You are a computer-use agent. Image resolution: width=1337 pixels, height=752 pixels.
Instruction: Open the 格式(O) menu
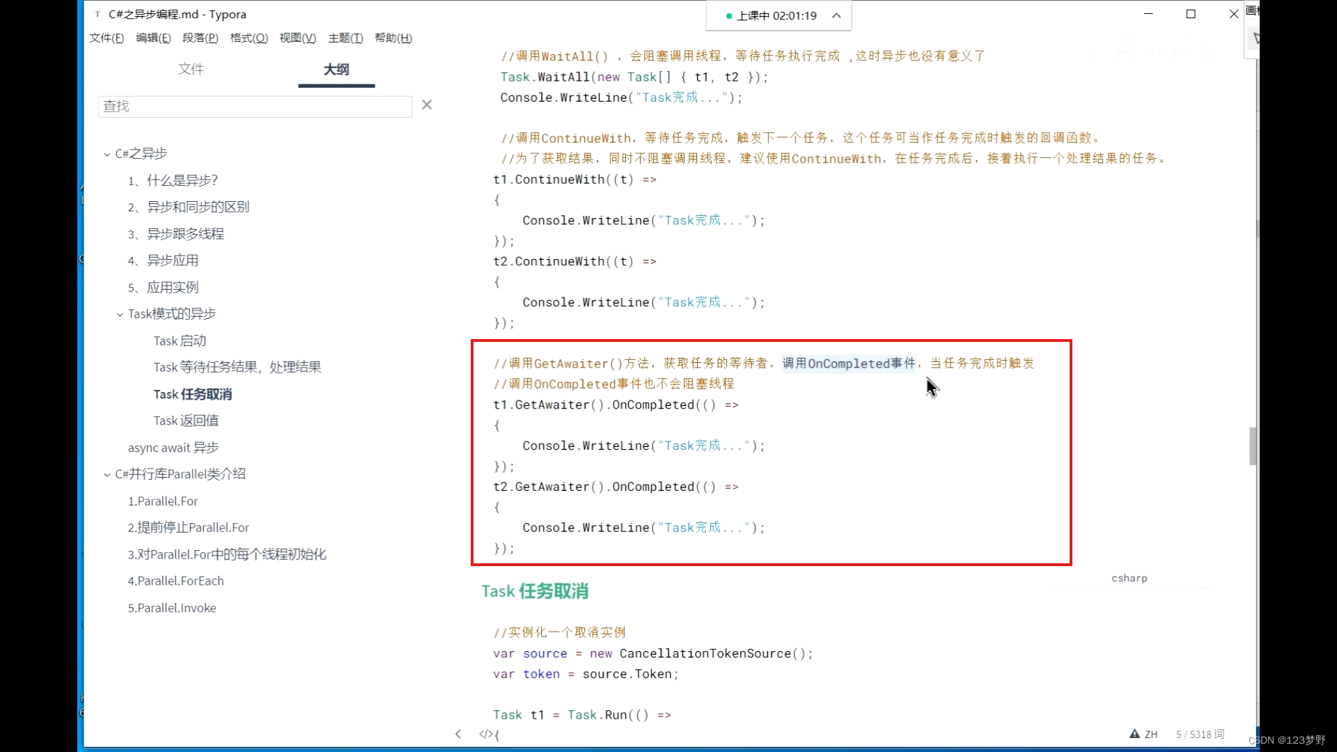[249, 38]
